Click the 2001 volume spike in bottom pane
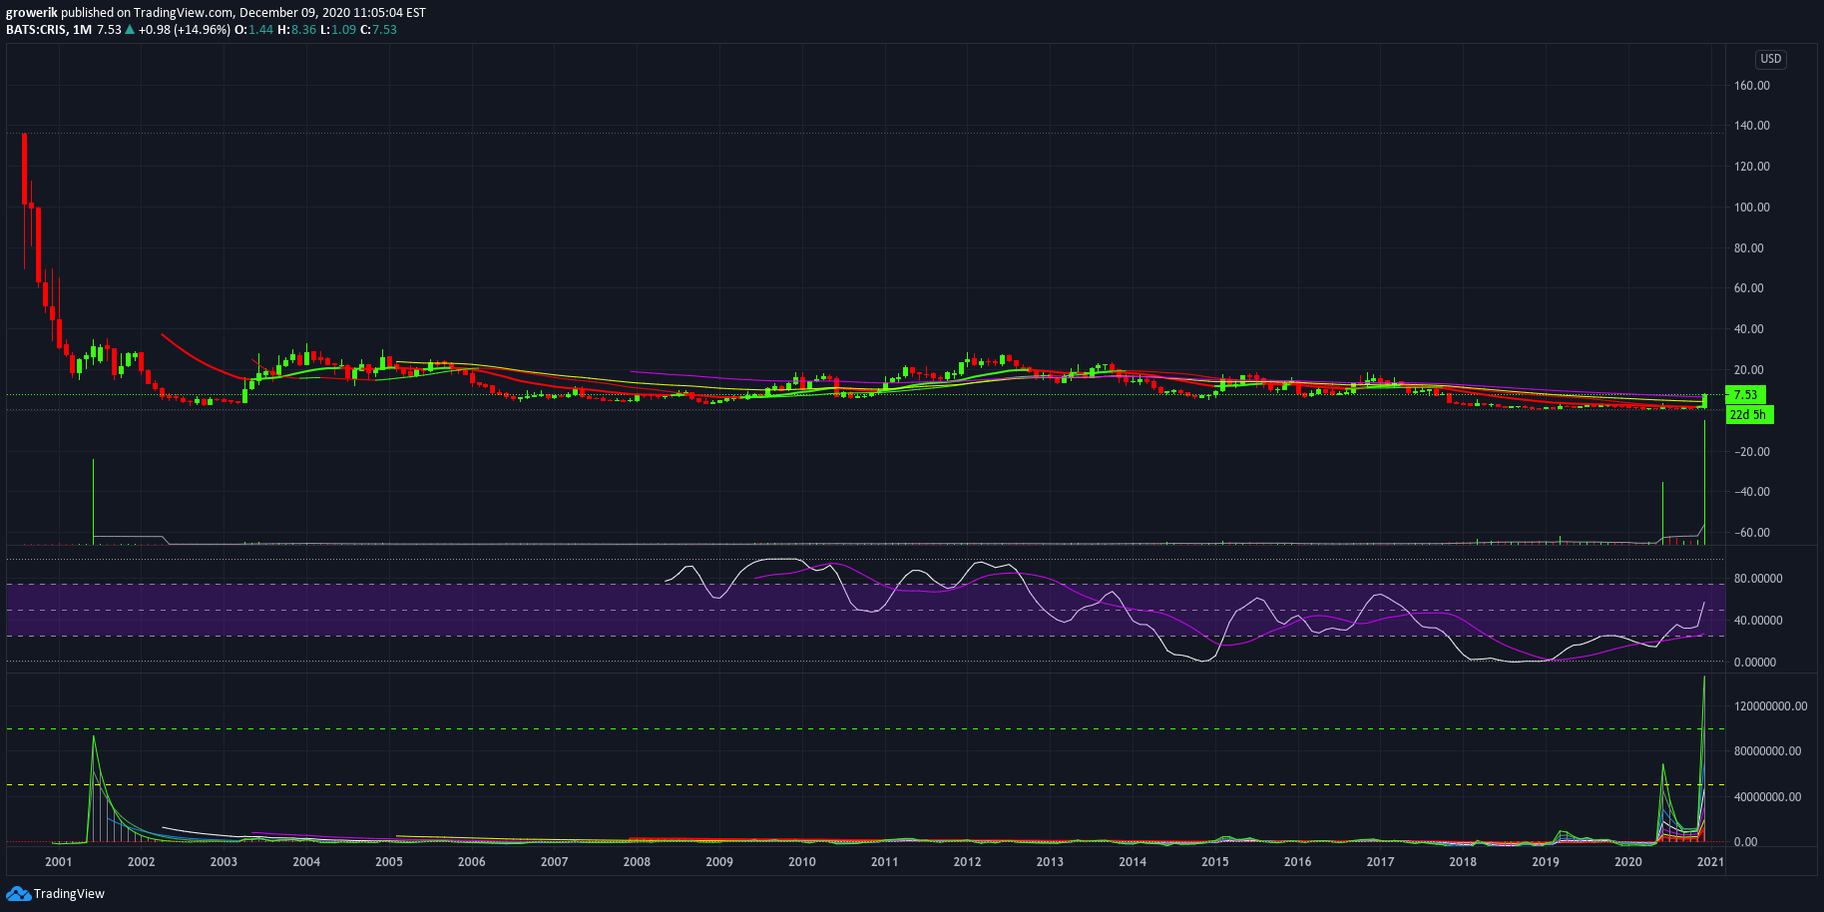 (93, 788)
